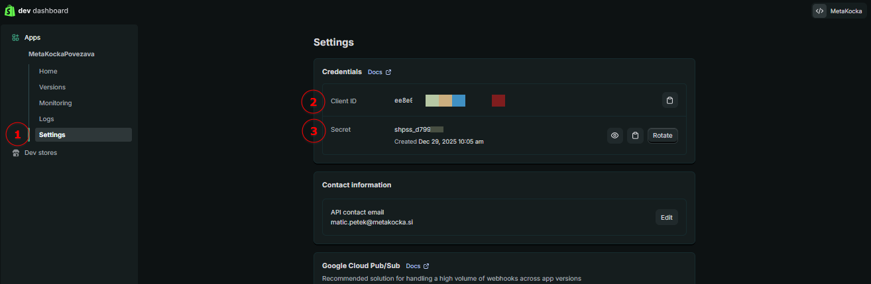This screenshot has width=871, height=284.
Task: Select the MetaKockaPovezava app
Action: point(62,54)
